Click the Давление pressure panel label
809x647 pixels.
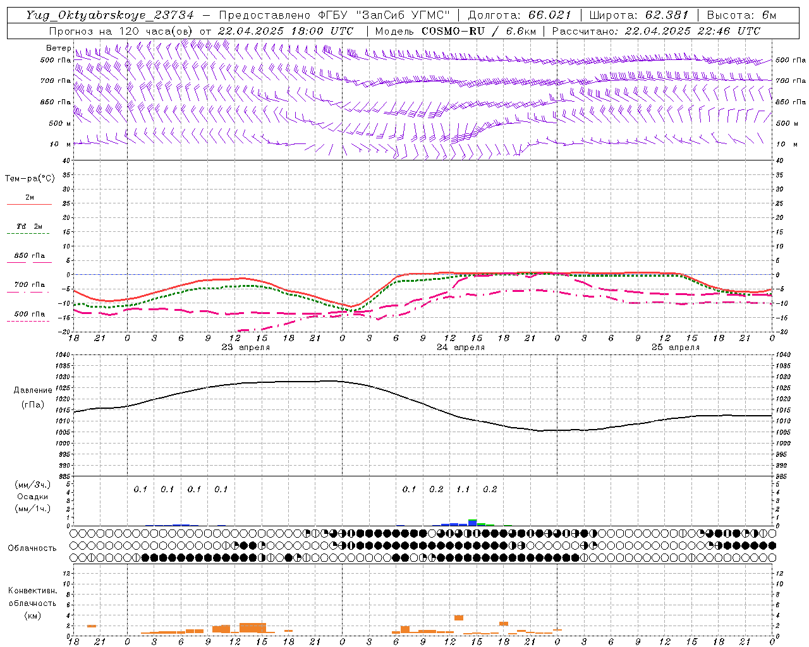[33, 390]
